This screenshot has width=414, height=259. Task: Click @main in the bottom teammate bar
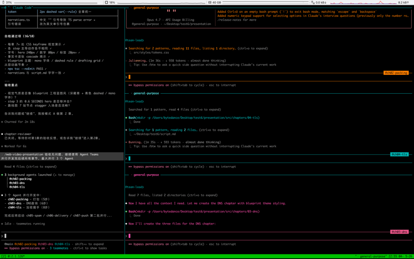(x=9, y=244)
